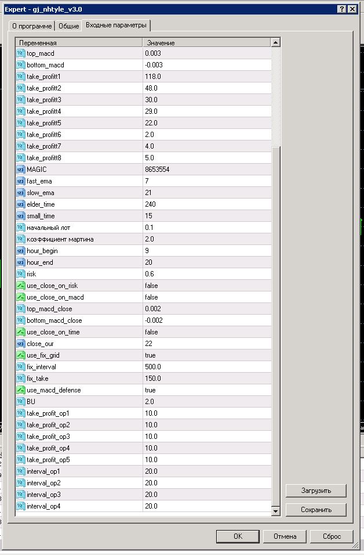
Task: Select the close_our value 22
Action: point(148,344)
